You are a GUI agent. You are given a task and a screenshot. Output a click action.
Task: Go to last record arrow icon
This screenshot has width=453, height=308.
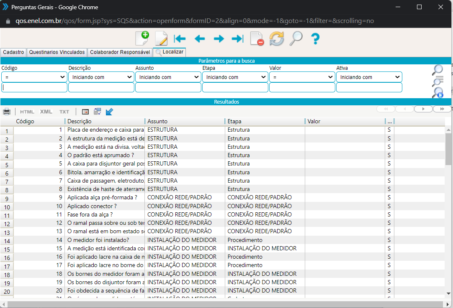point(237,39)
